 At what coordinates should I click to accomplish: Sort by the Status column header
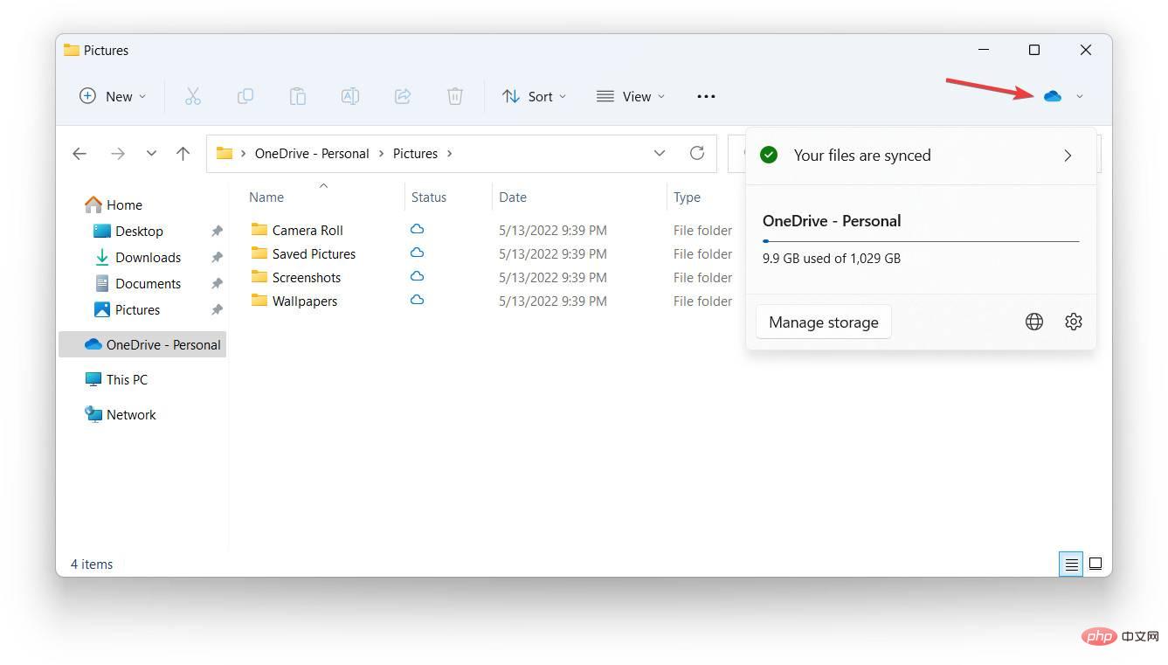click(429, 197)
